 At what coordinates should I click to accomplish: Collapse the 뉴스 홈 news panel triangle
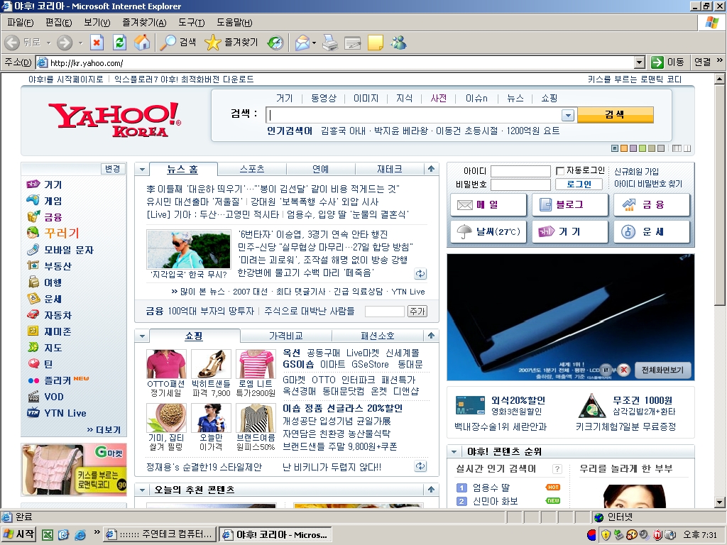coord(142,170)
